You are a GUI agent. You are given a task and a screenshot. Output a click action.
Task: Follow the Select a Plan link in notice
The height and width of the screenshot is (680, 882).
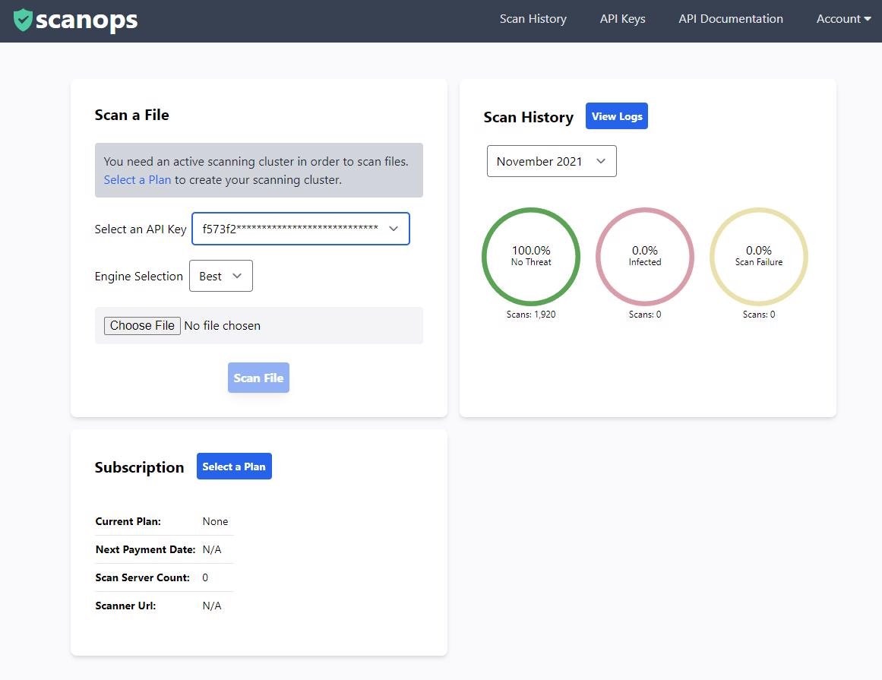138,180
